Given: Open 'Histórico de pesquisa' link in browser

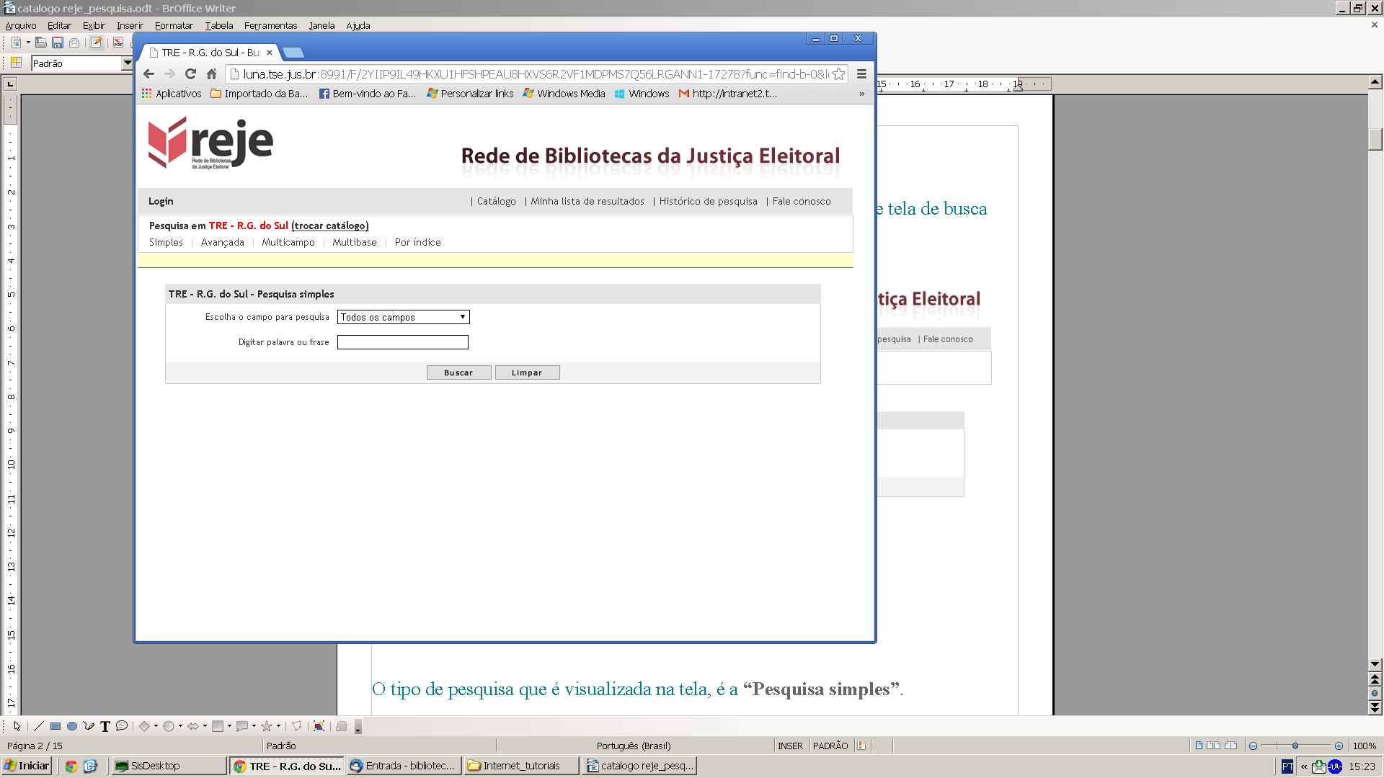Looking at the screenshot, I should tap(709, 202).
